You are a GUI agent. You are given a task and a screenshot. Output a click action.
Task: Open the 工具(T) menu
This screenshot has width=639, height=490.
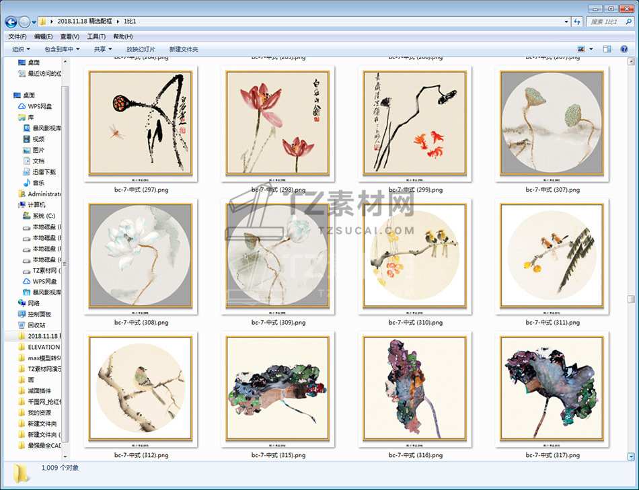pos(96,36)
